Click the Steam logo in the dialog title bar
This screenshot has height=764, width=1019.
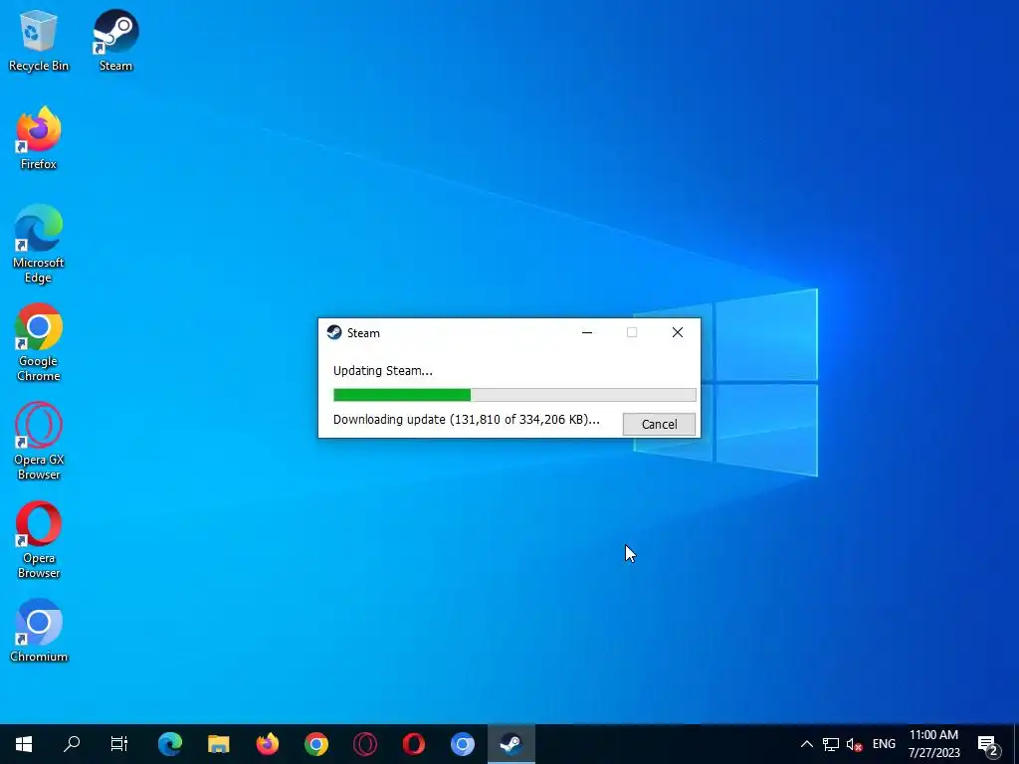coord(334,332)
